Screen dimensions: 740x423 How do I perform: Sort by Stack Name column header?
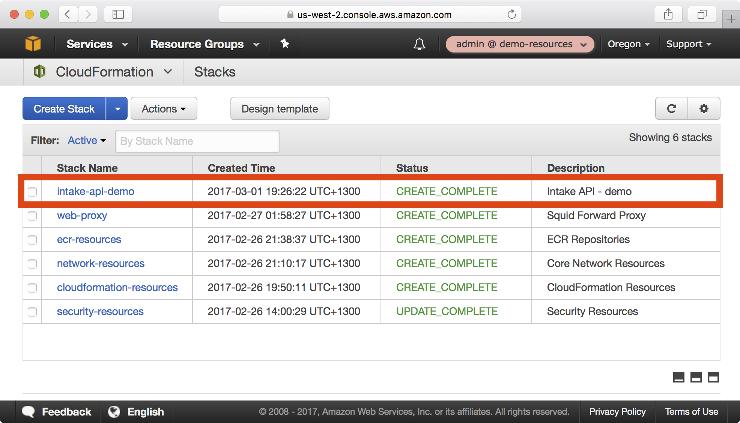pos(87,168)
